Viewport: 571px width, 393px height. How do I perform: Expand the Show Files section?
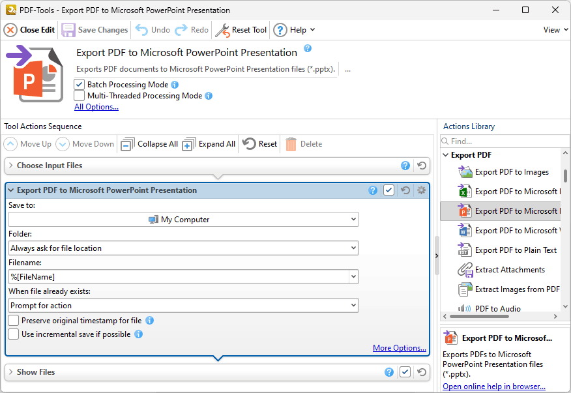click(x=11, y=372)
